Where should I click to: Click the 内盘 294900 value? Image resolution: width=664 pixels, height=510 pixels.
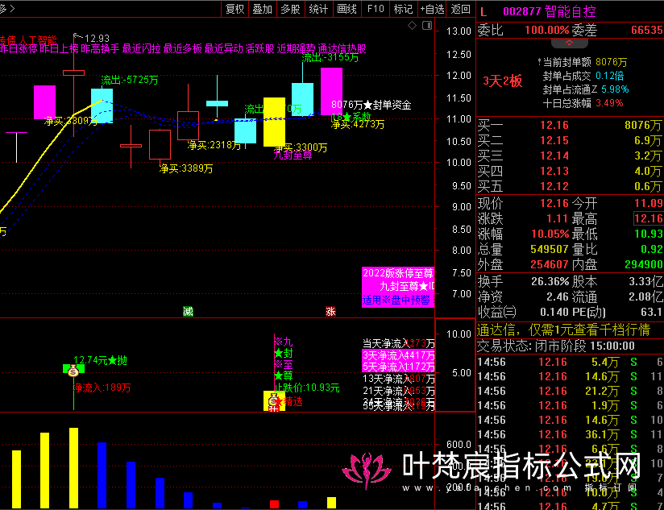[643, 264]
